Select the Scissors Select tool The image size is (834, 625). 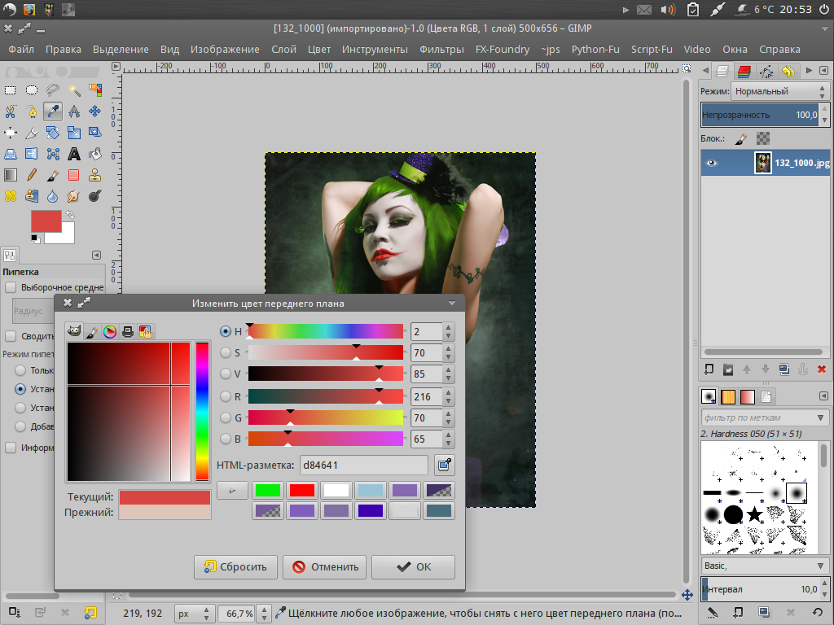pyautogui.click(x=10, y=111)
